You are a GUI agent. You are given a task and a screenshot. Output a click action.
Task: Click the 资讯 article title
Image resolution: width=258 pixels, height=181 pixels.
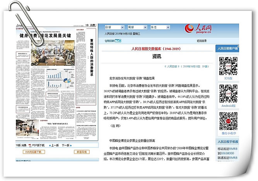[157, 56]
